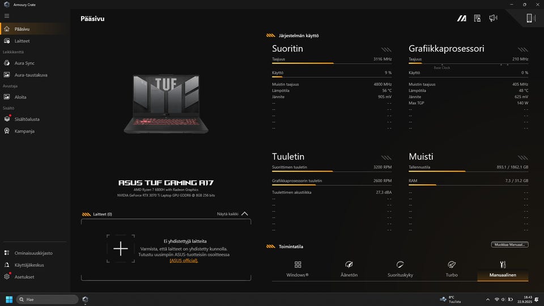544x306 pixels.
Task: Select Turbo operating mode
Action: tap(452, 269)
